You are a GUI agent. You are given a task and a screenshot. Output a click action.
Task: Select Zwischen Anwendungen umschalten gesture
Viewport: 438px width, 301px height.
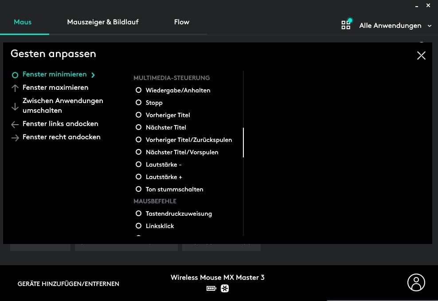coord(63,106)
